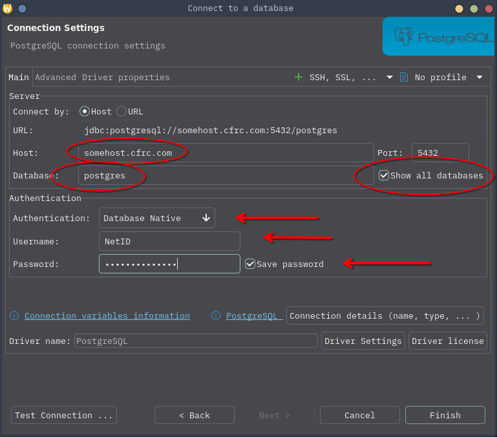
Task: Click the green plus icon beside SSH, SSL
Action: click(298, 77)
